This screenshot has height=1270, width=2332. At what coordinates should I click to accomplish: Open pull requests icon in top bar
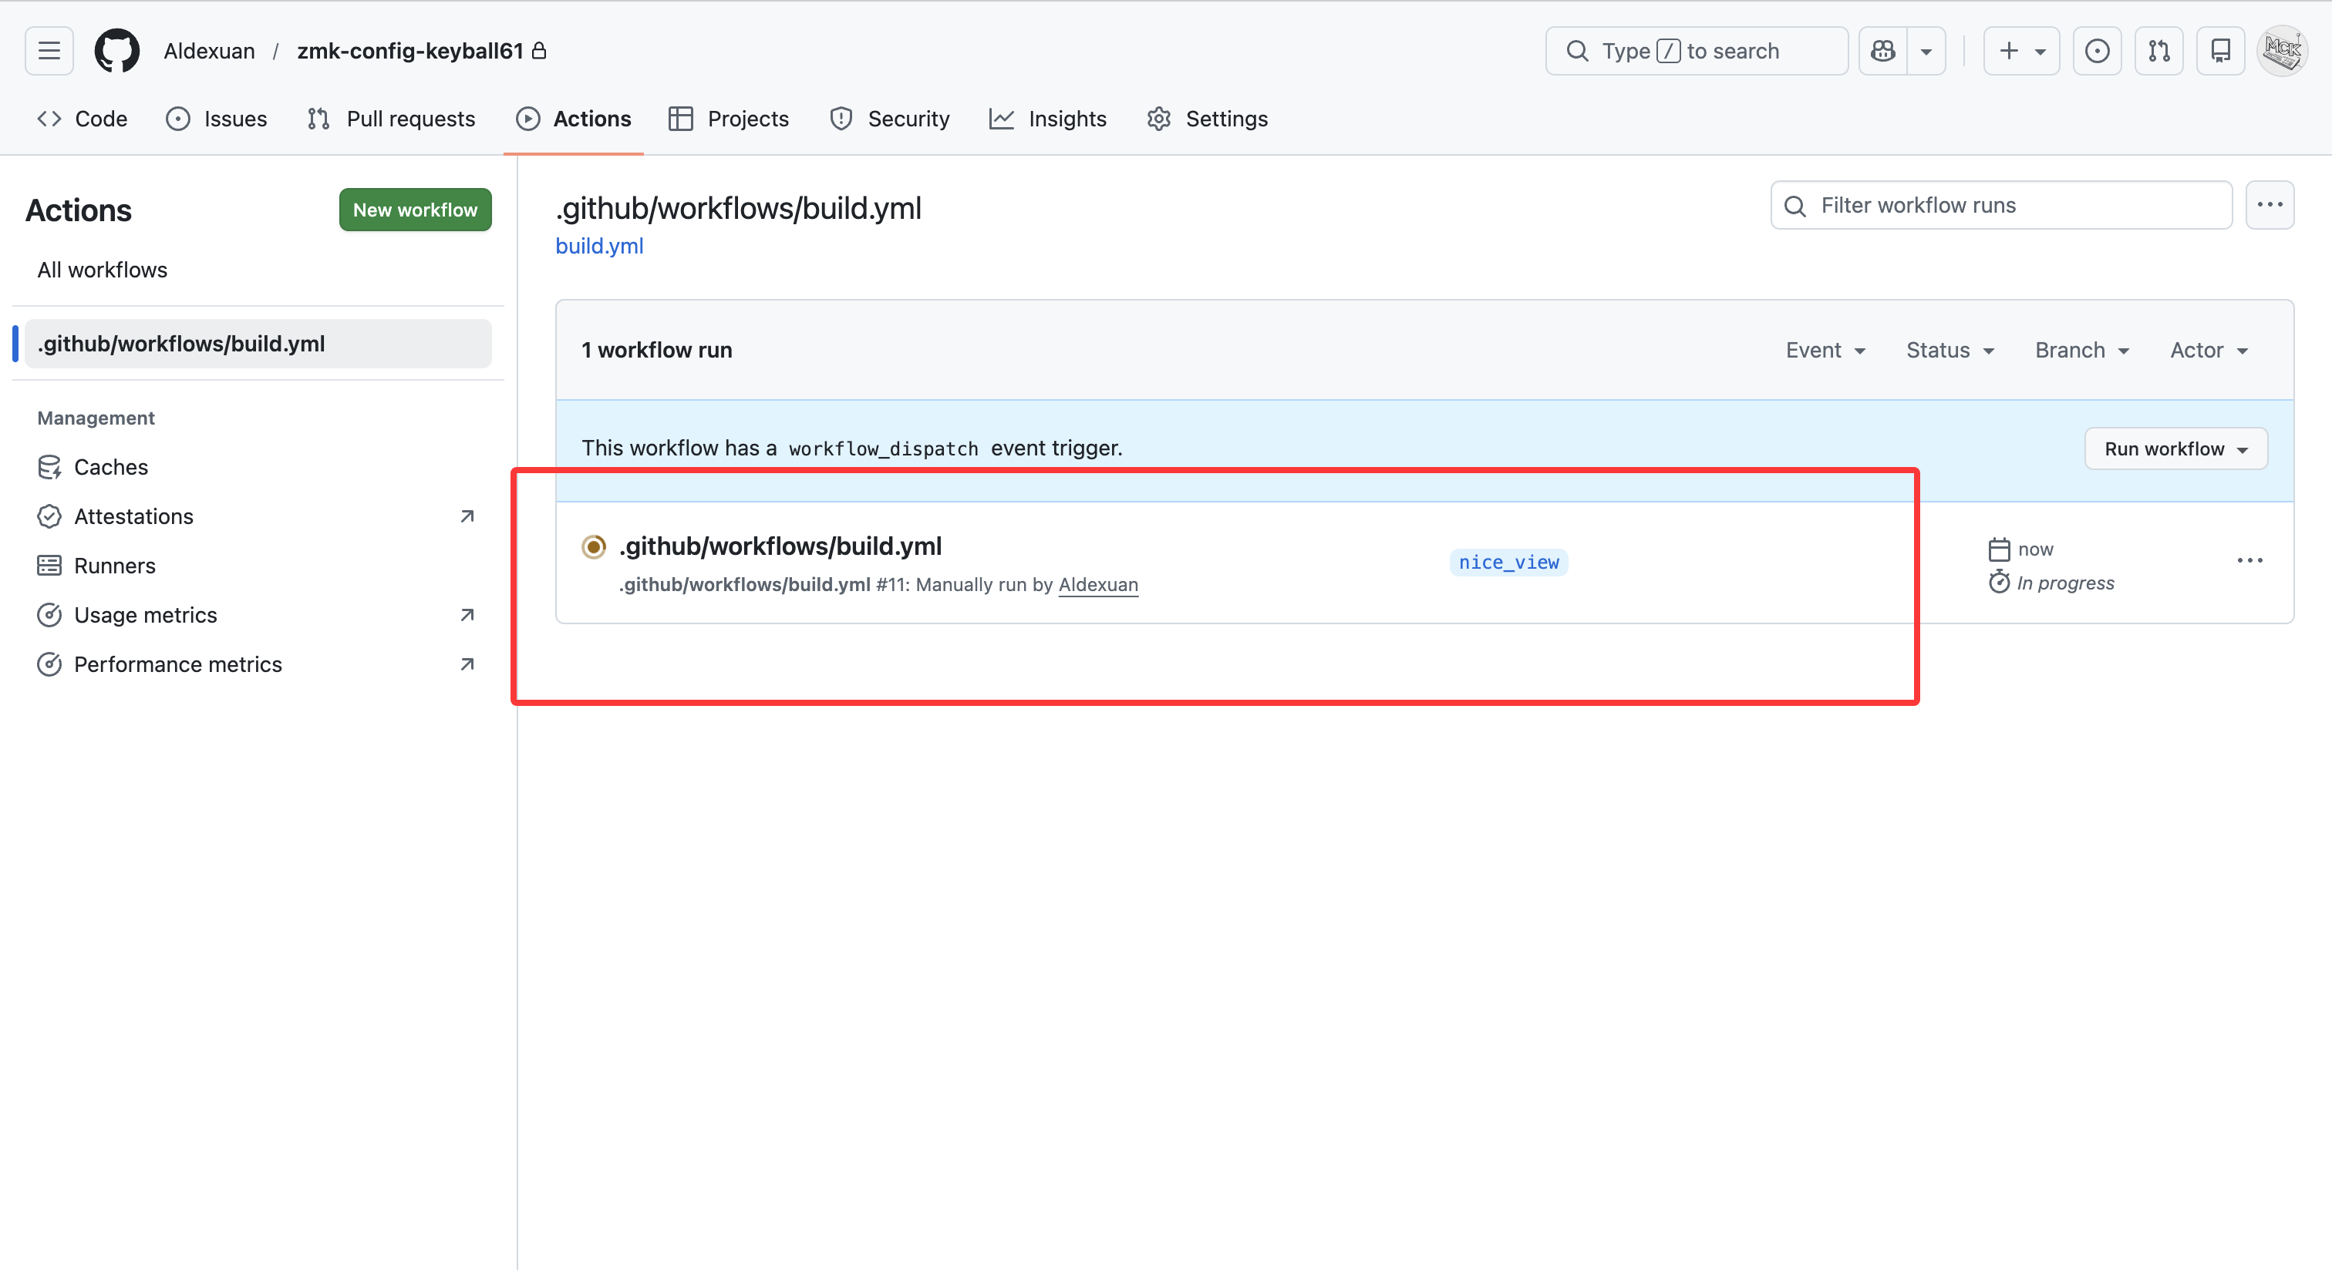[x=2158, y=51]
